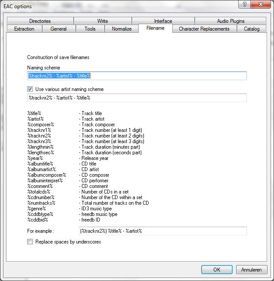The image size is (274, 281).
Task: Click the %composer% placeholder text
Action: click(40, 125)
